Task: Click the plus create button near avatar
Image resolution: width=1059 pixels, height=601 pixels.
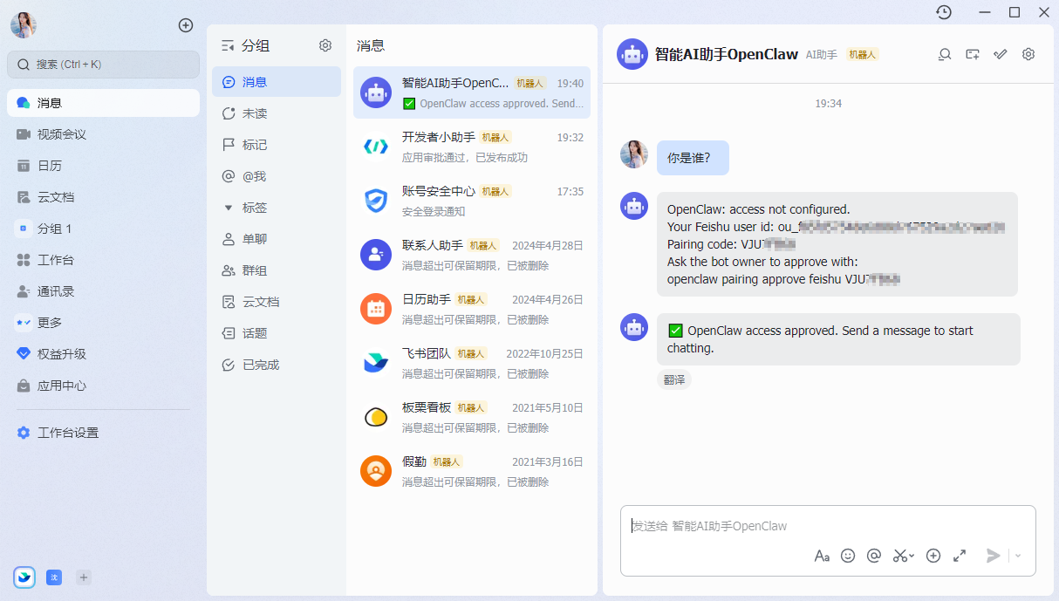Action: pyautogui.click(x=185, y=25)
